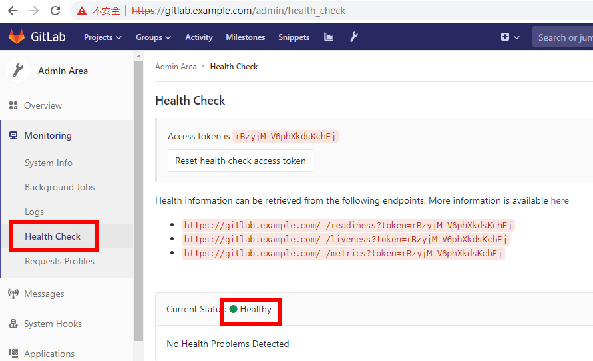Click the insecure connection warning icon
This screenshot has height=361, width=593.
(x=82, y=11)
